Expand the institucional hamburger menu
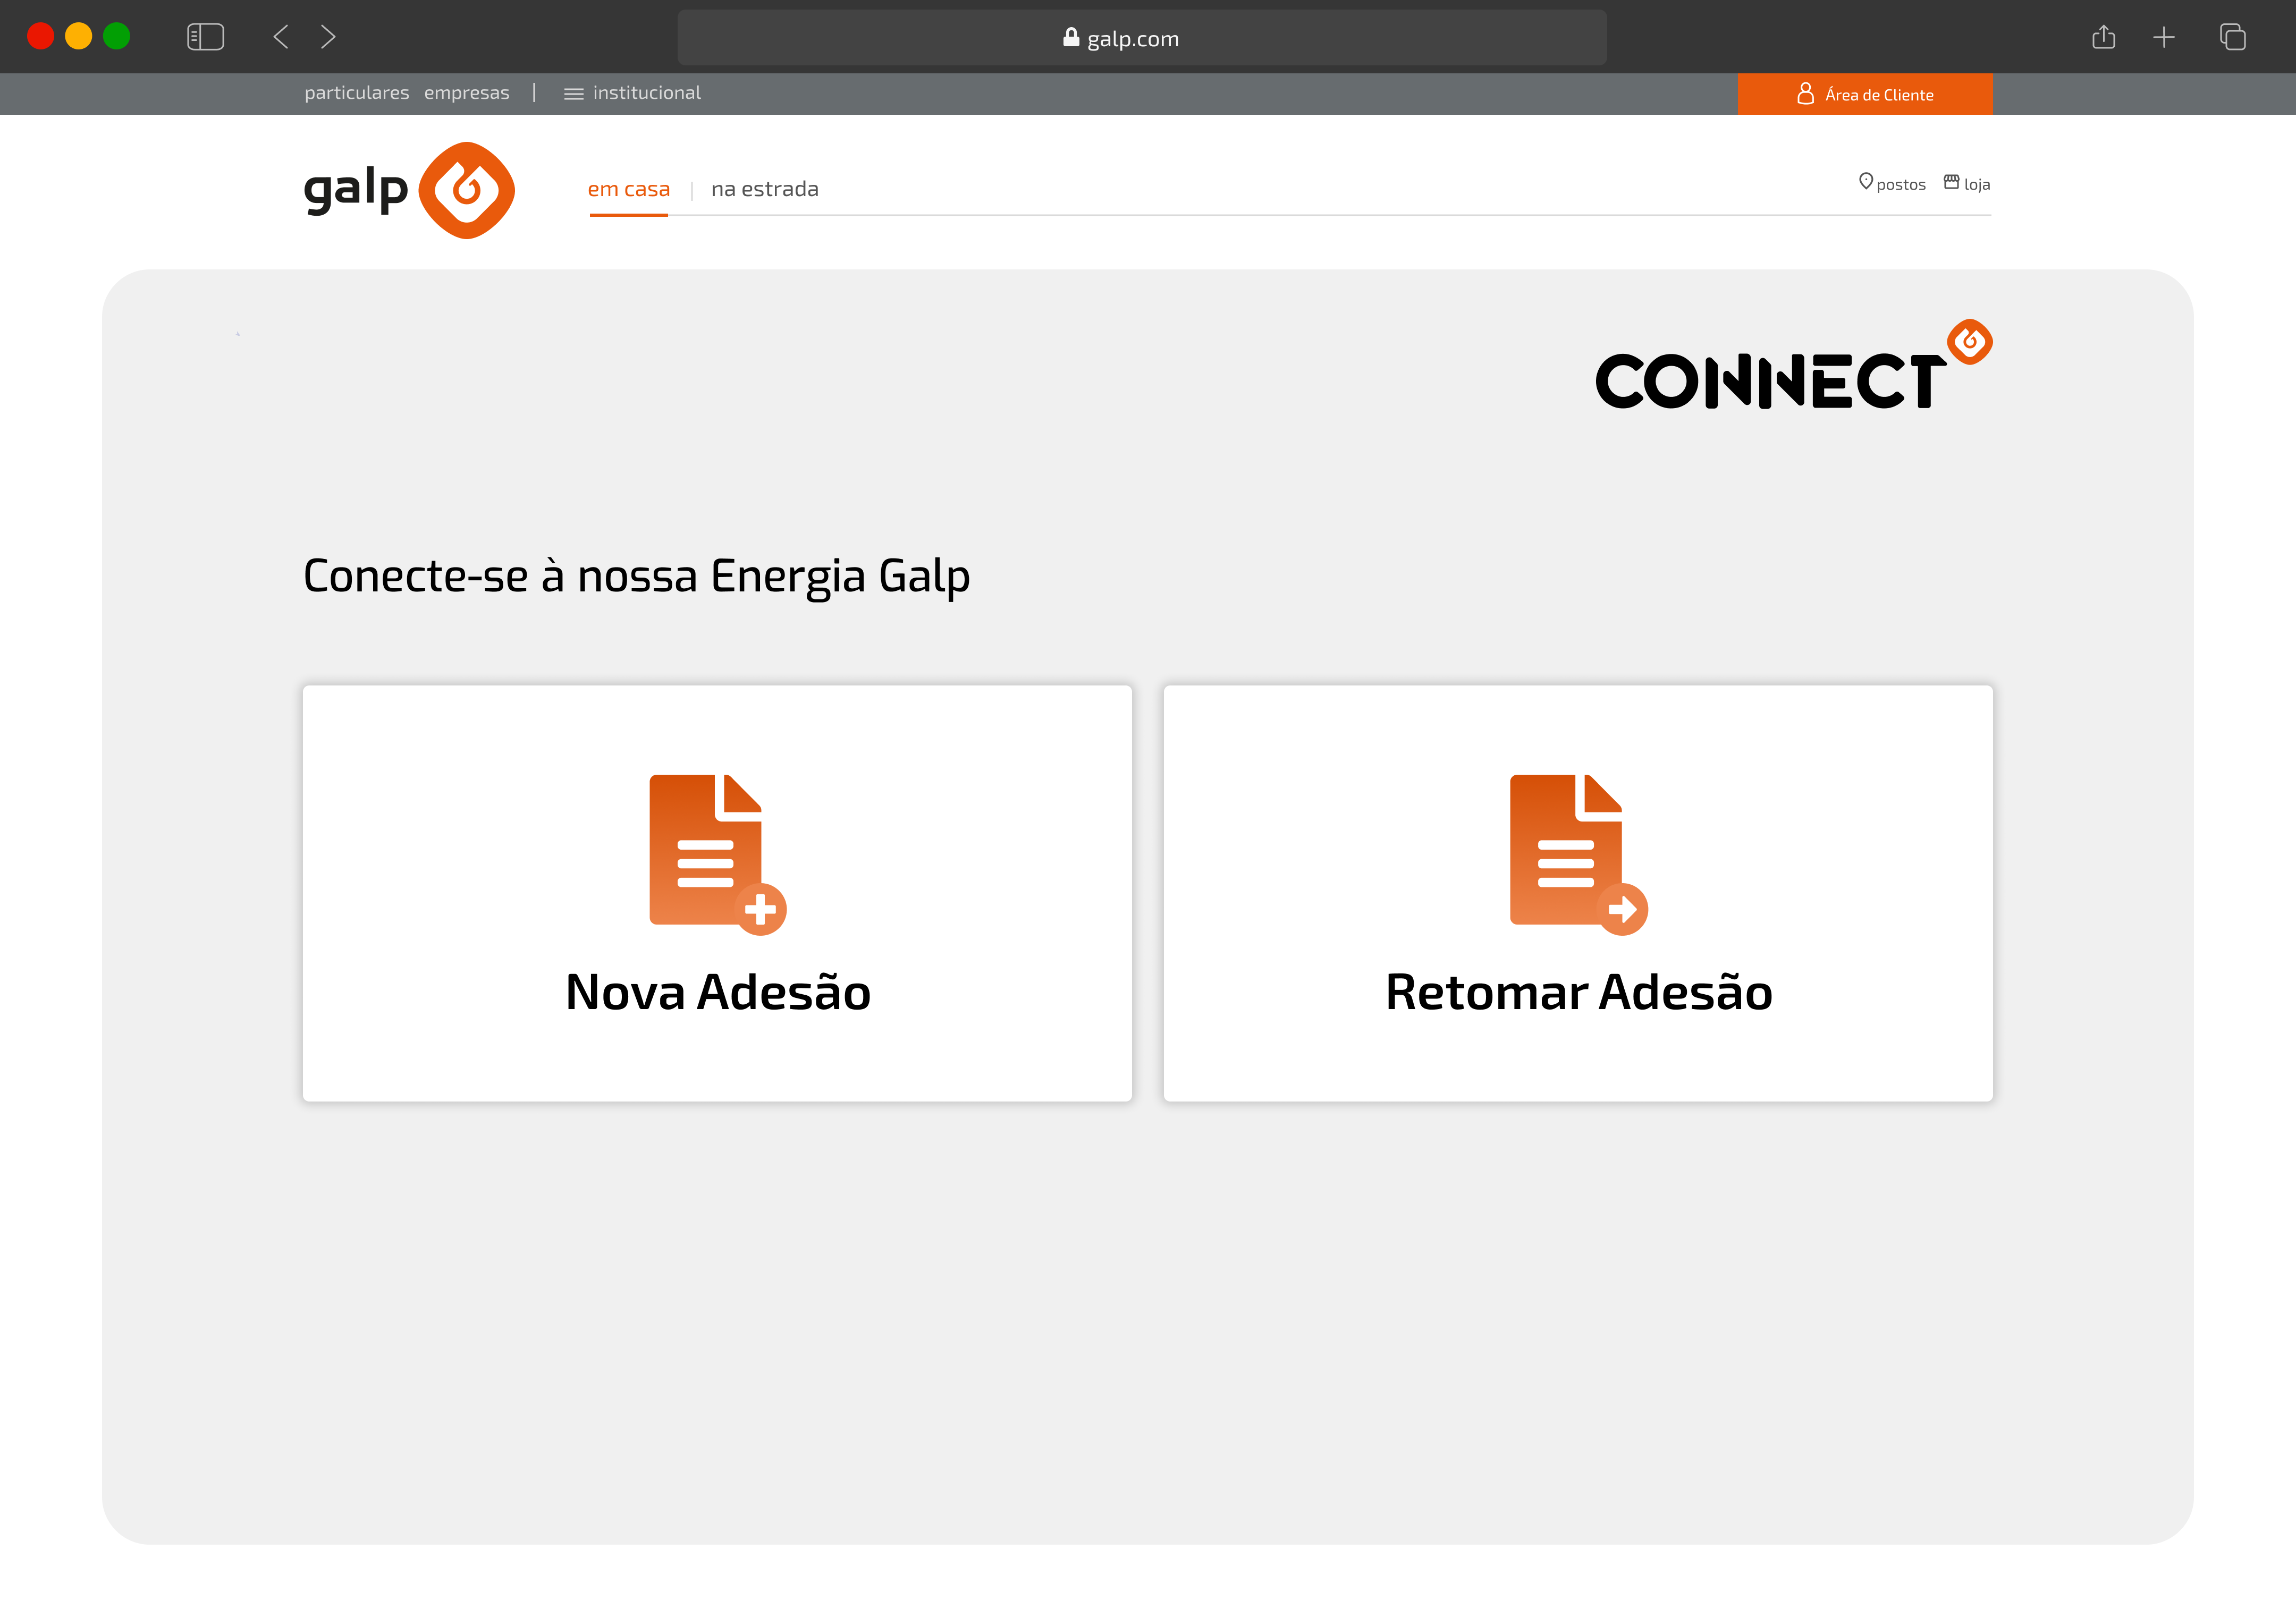Image resolution: width=2296 pixels, height=1618 pixels. 573,94
